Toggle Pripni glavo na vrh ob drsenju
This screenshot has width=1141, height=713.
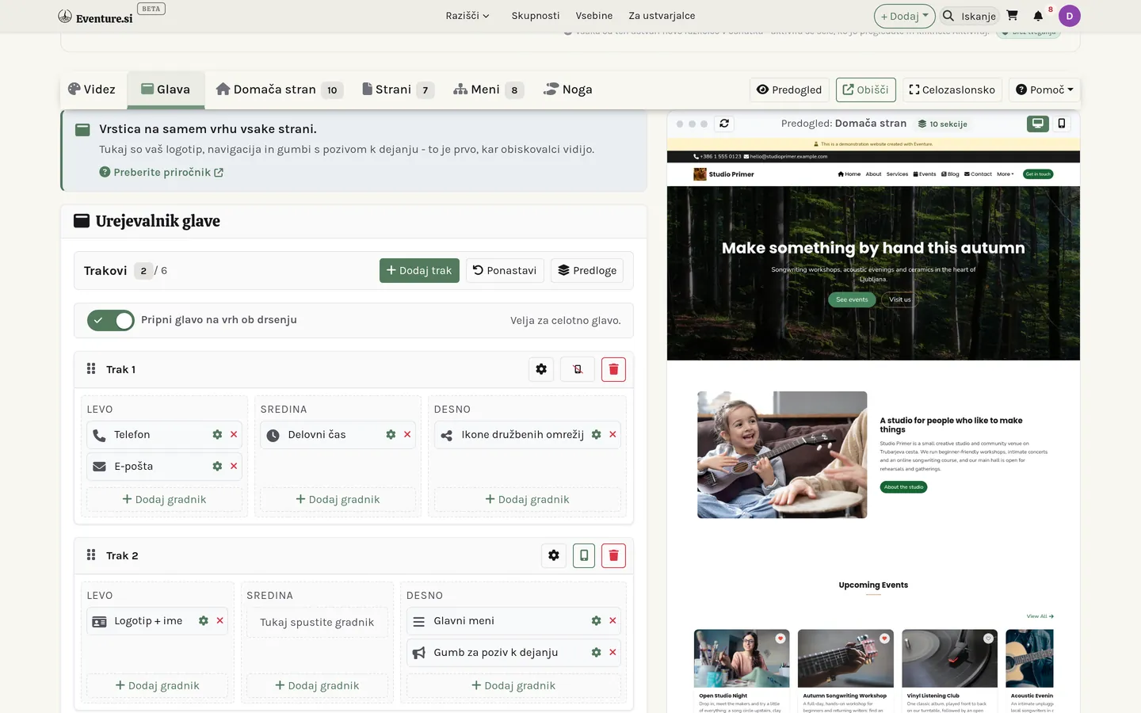click(x=111, y=320)
